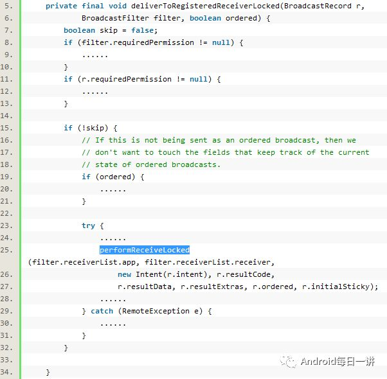Click the 'try {' keyword line

93,225
